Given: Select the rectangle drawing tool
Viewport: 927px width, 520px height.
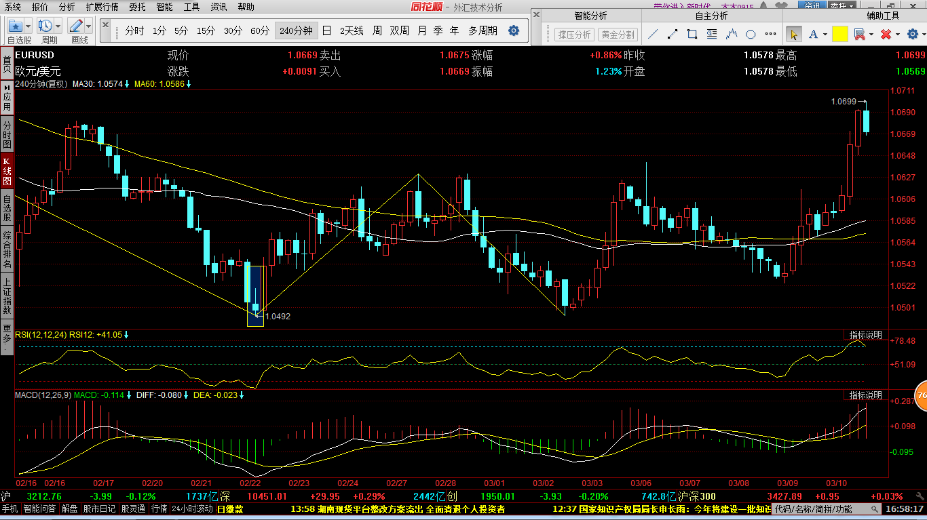Looking at the screenshot, I should pos(692,34).
